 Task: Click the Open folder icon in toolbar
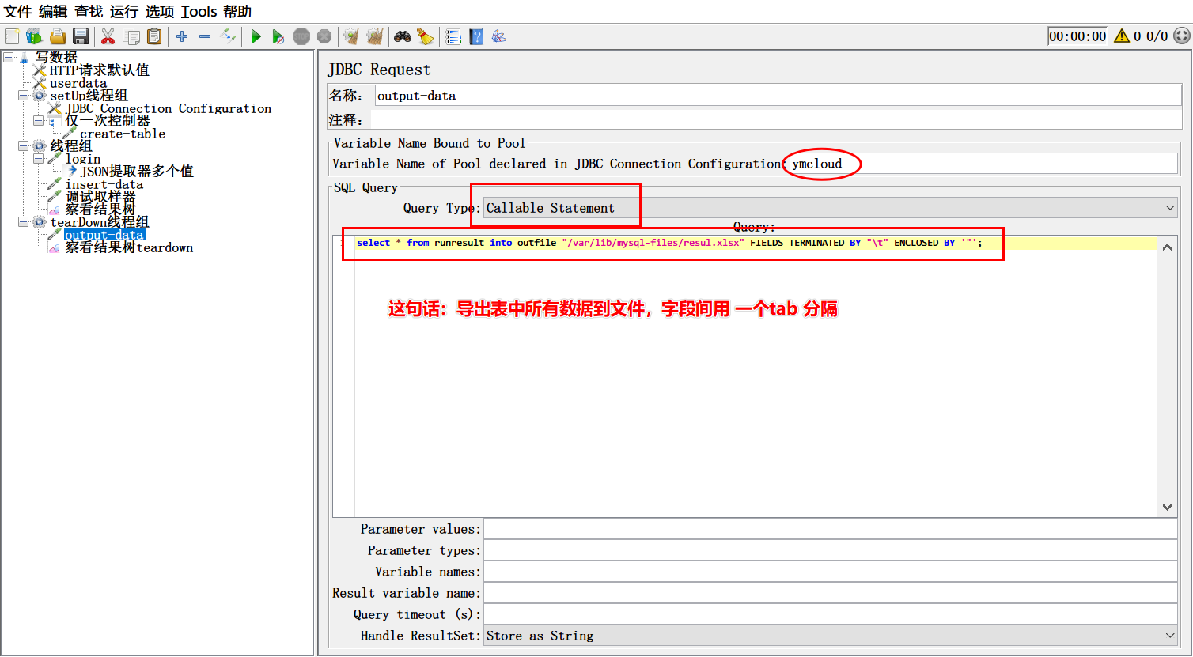(x=58, y=36)
